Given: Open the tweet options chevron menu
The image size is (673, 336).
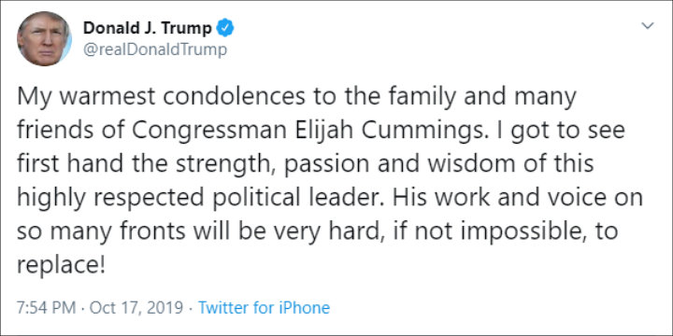Looking at the screenshot, I should pyautogui.click(x=647, y=26).
